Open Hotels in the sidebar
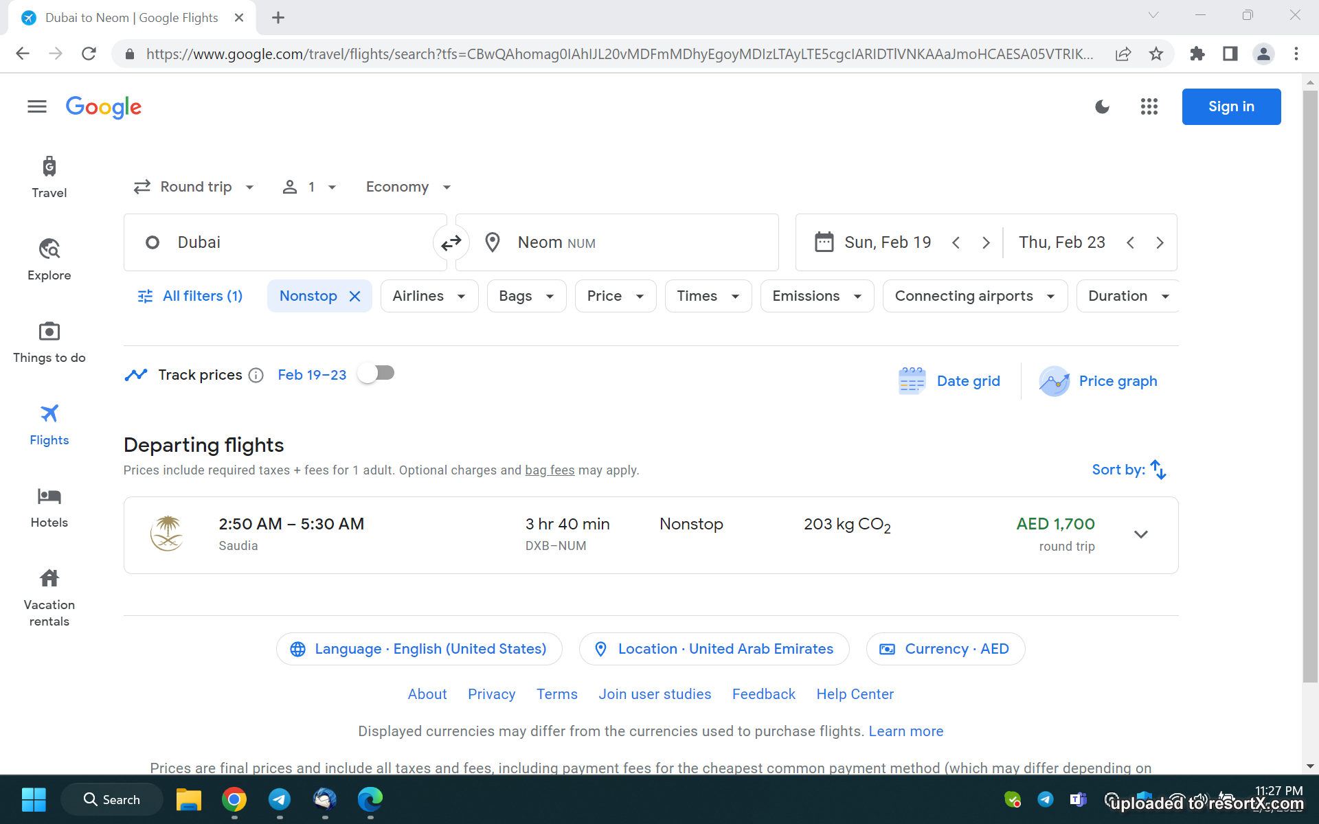 click(x=49, y=507)
